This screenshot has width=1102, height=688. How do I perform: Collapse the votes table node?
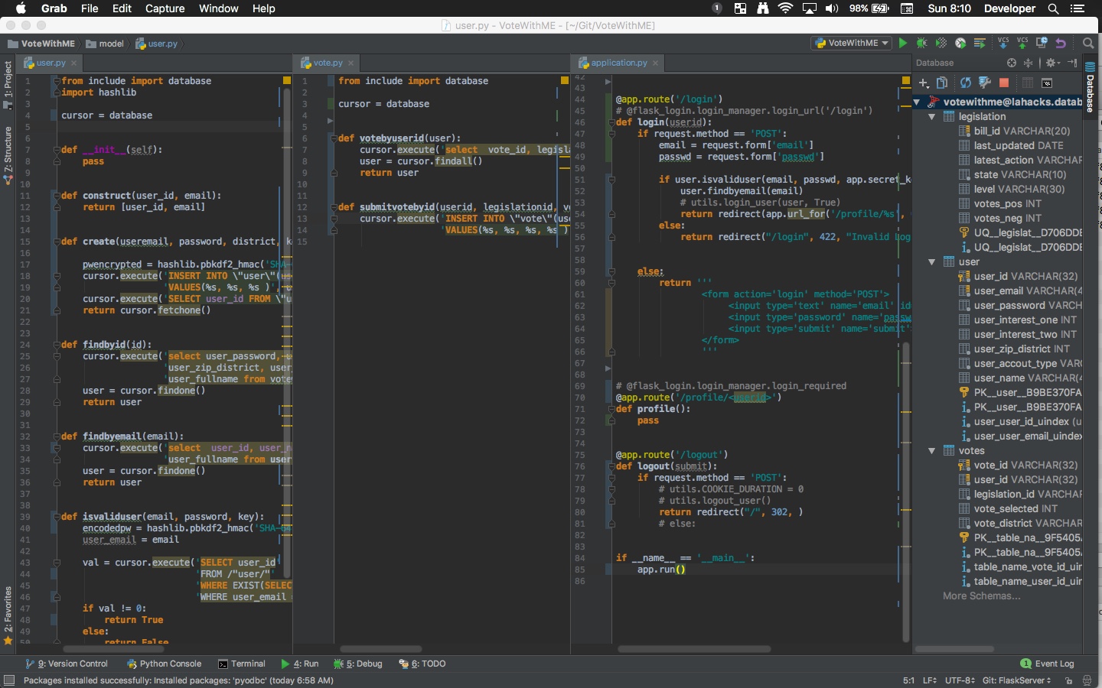point(932,451)
